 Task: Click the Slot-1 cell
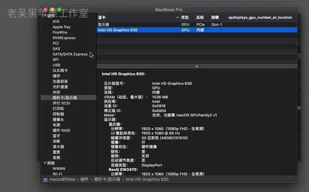pyautogui.click(x=217, y=25)
